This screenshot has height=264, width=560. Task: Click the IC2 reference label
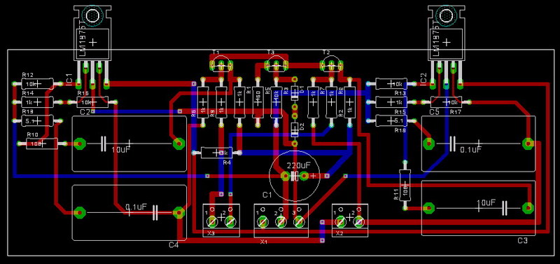423,80
